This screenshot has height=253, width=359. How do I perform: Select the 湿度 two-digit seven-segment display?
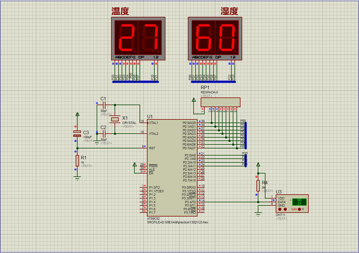214,39
